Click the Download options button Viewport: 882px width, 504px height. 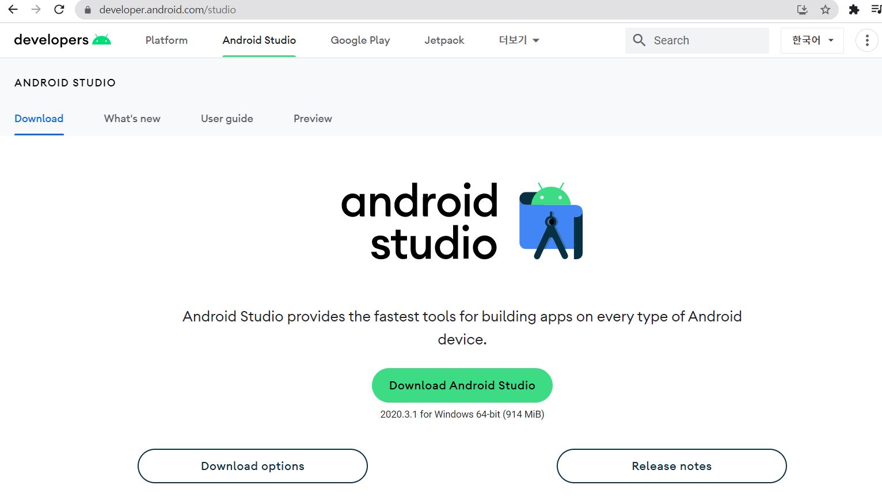click(x=253, y=466)
